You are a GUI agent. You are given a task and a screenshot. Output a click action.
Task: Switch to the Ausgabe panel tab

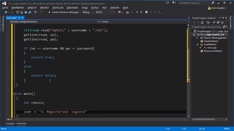tap(10, 124)
